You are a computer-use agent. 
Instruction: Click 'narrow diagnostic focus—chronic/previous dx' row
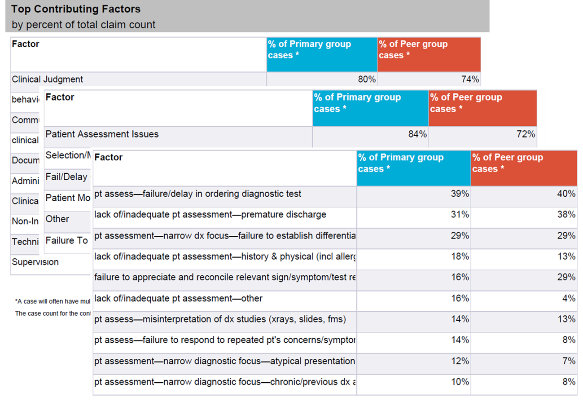[x=224, y=382]
